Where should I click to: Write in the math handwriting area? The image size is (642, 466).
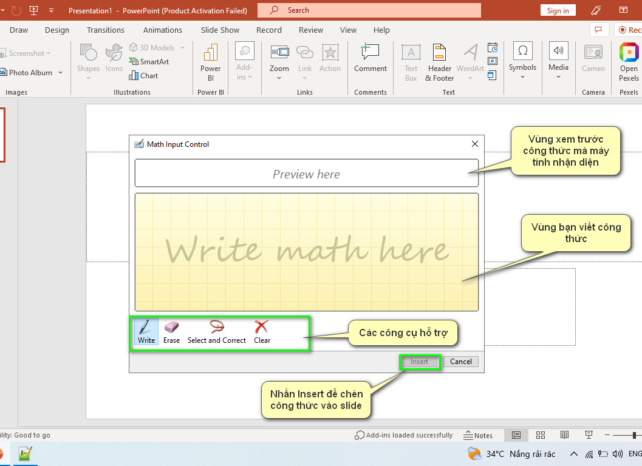306,252
